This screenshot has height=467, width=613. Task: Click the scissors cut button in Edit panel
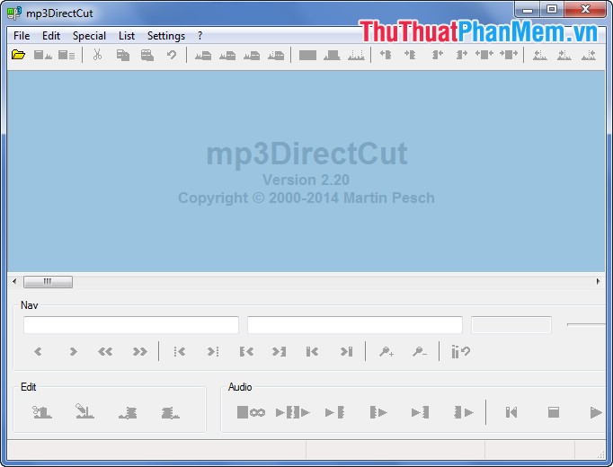tap(42, 412)
